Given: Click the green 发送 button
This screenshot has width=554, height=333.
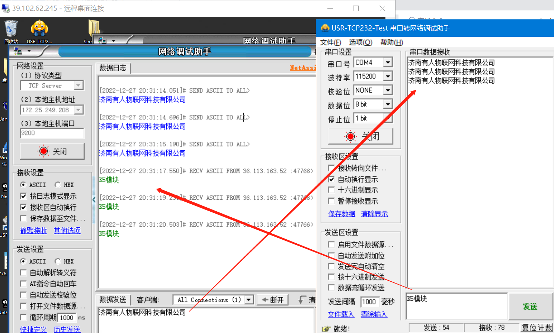Looking at the screenshot, I should pyautogui.click(x=530, y=306).
